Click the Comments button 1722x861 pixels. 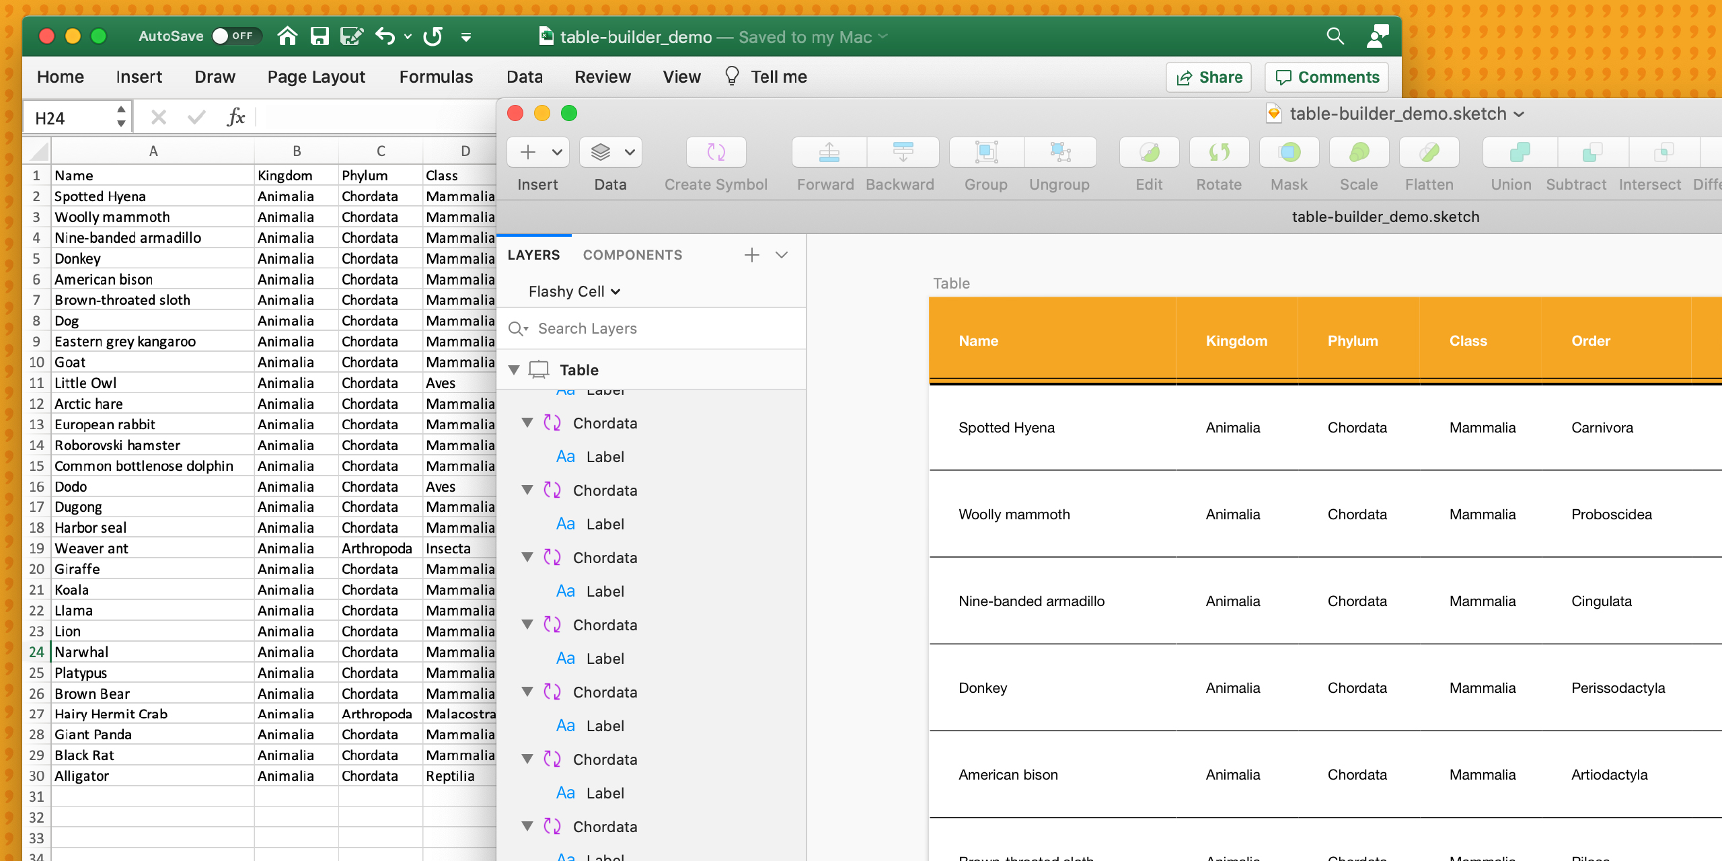tap(1327, 77)
